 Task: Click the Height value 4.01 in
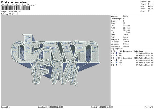point(150,6)
